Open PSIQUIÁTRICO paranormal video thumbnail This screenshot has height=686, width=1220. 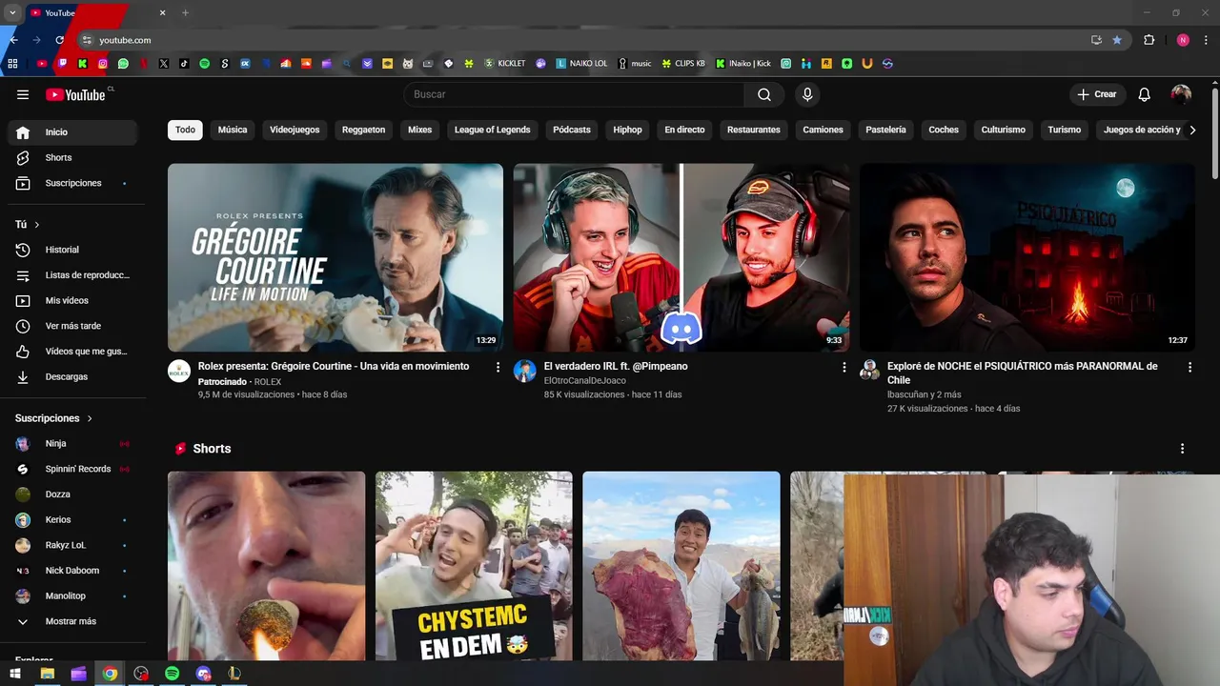point(1027,257)
